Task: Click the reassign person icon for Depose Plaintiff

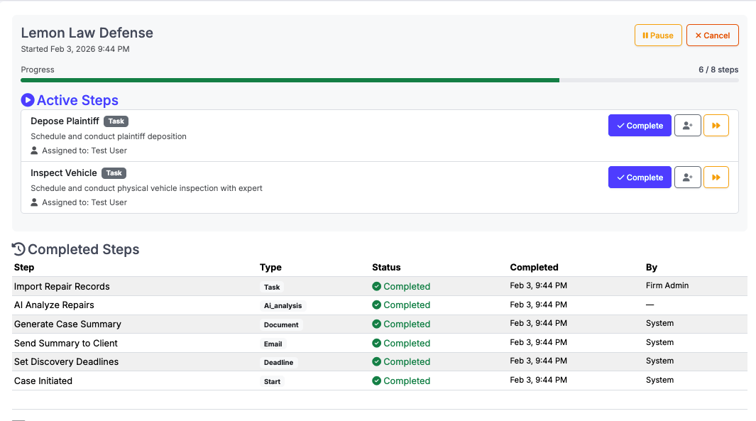Action: coord(687,125)
